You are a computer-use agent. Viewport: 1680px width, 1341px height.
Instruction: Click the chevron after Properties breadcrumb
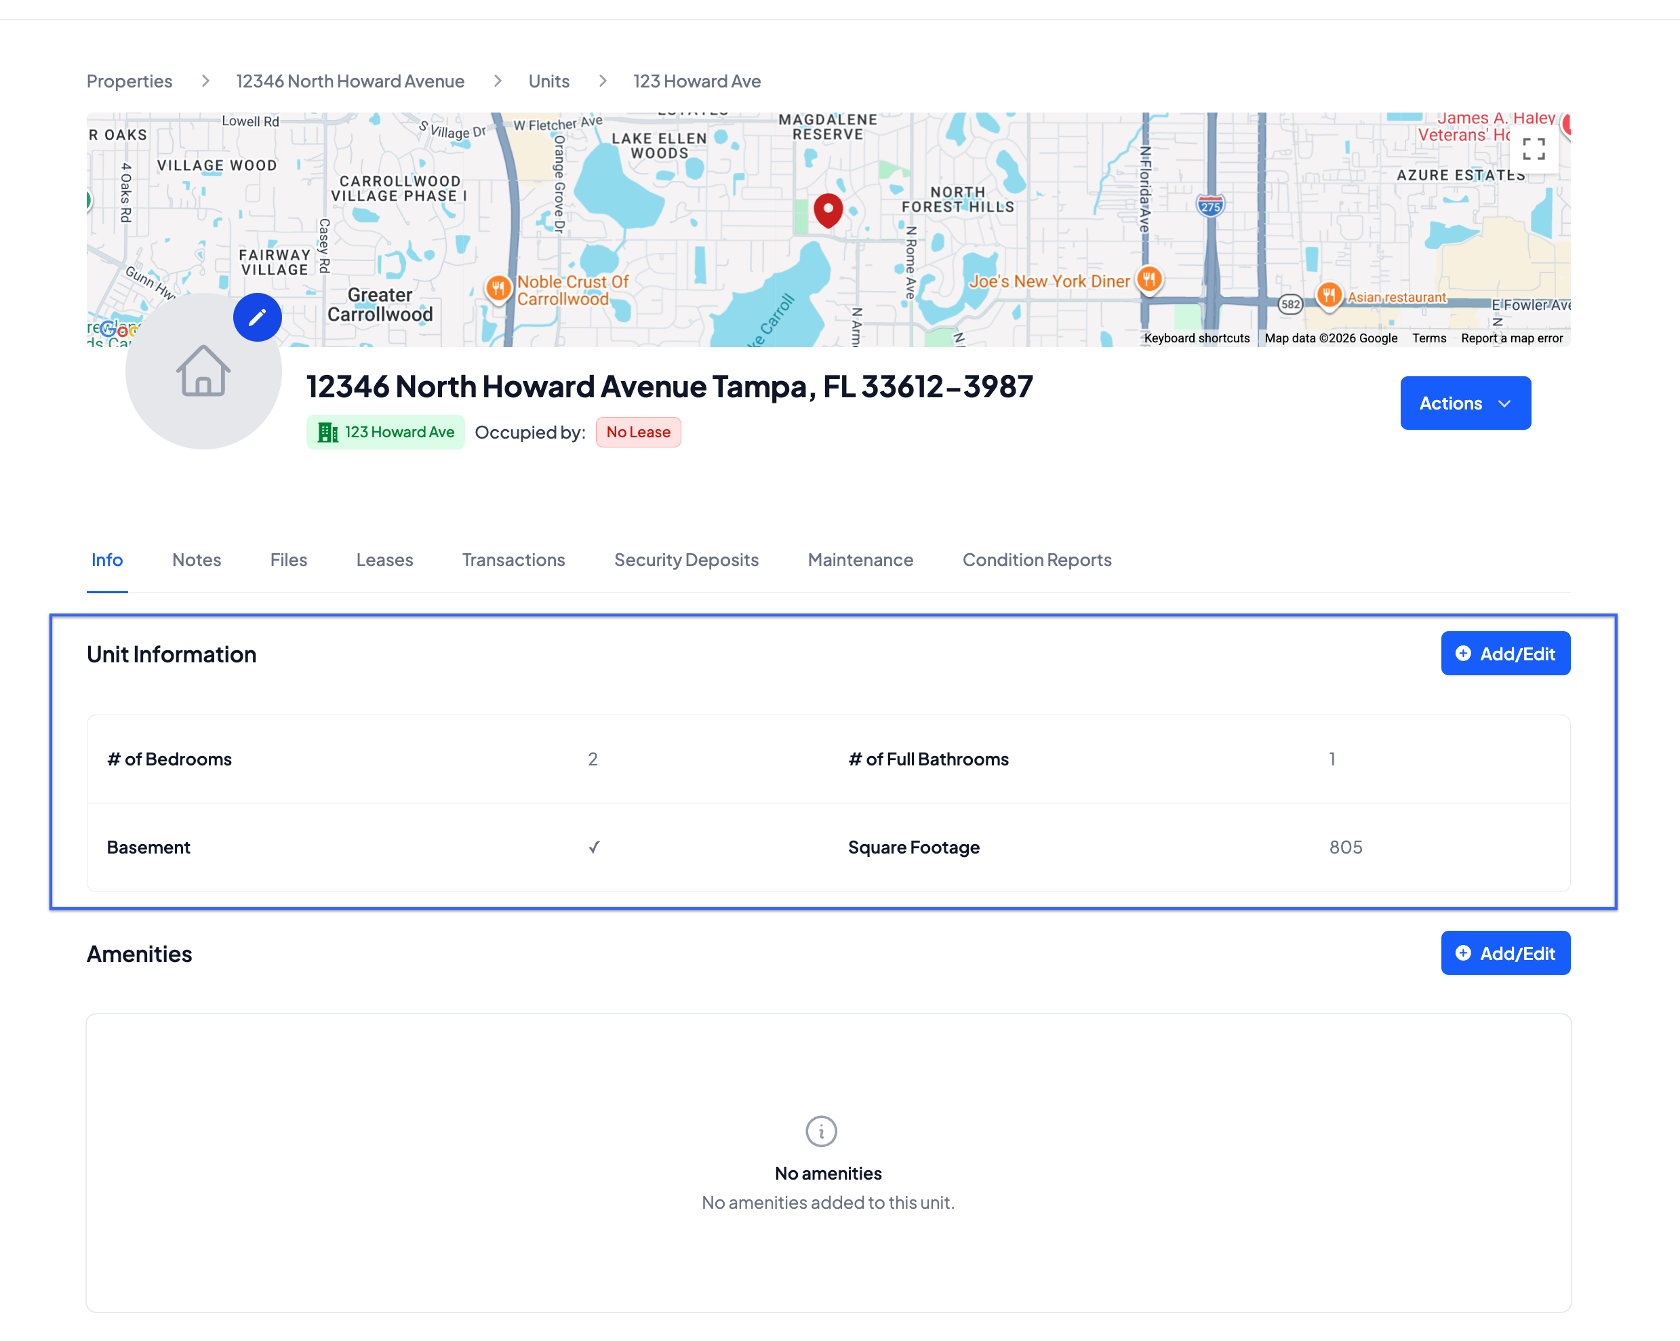click(205, 81)
